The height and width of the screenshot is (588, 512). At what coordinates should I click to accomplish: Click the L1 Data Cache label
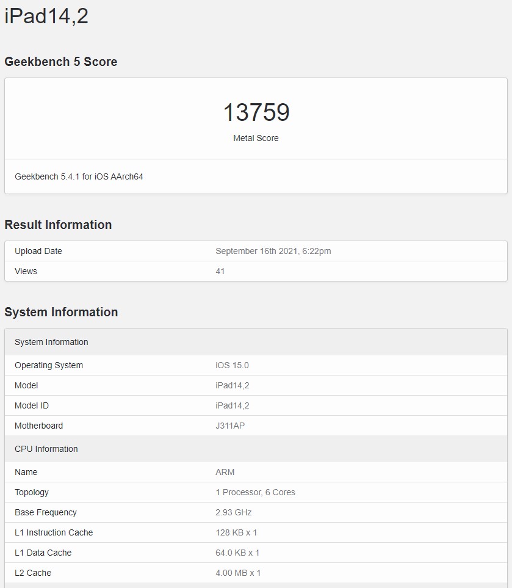(43, 553)
